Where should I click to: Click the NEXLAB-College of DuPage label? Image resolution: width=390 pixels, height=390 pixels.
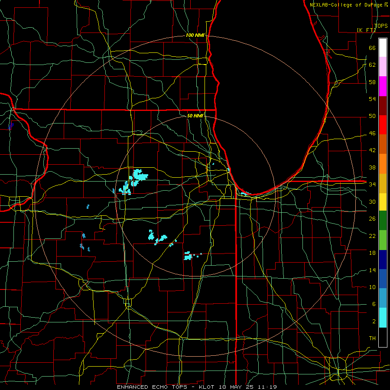point(347,5)
